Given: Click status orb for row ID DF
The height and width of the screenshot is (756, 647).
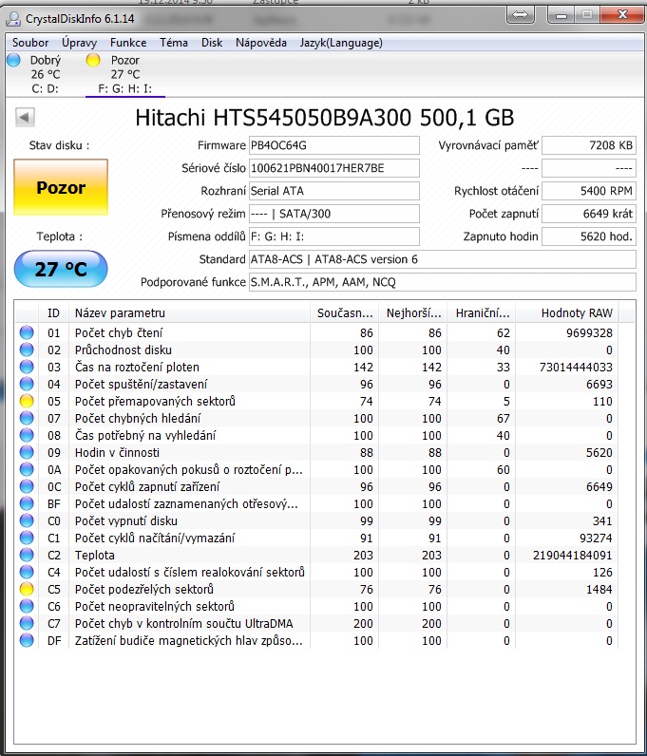Looking at the screenshot, I should pos(27,640).
